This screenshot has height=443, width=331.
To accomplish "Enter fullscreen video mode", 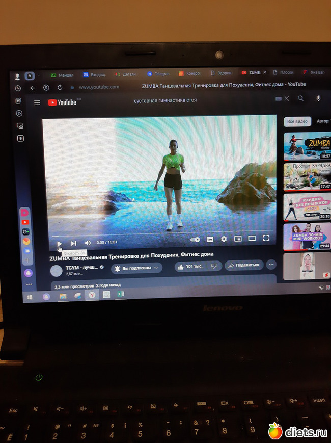I will (266, 238).
